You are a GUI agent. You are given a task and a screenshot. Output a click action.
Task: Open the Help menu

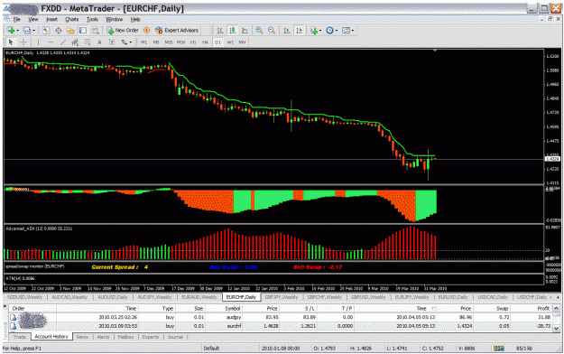point(135,20)
